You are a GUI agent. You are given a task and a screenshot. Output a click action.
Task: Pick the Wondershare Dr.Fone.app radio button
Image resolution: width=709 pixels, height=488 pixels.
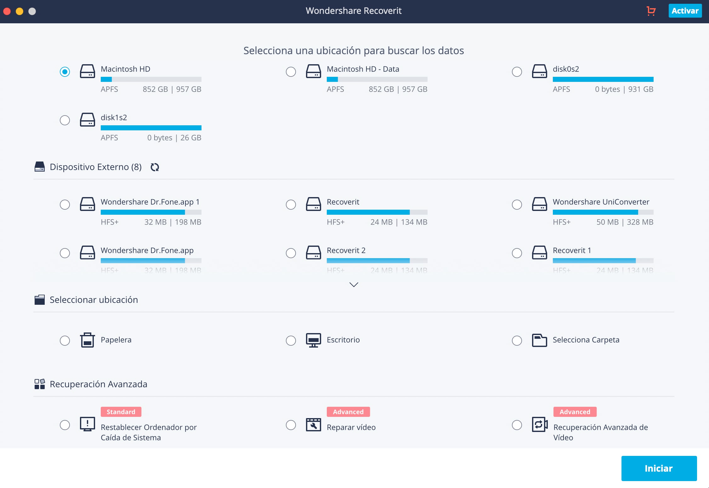(x=65, y=253)
